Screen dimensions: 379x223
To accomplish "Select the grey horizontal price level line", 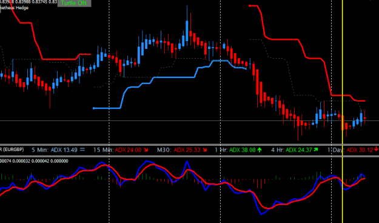I will coord(189,121).
